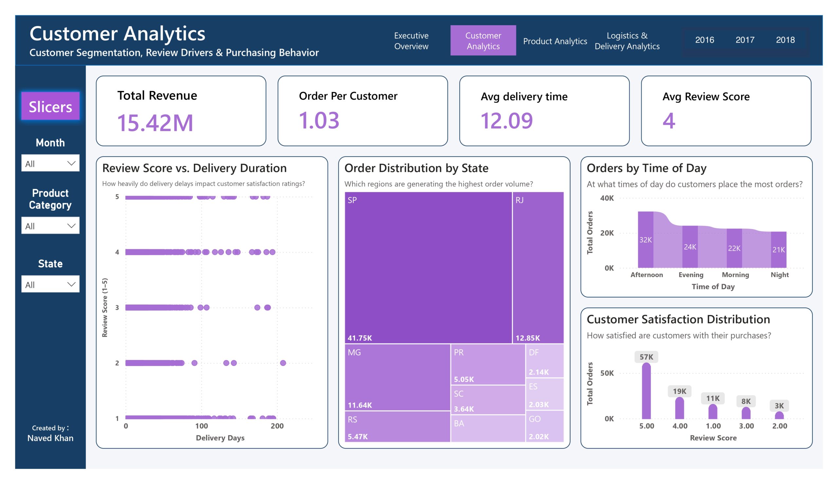Click the Slicers button

(50, 106)
